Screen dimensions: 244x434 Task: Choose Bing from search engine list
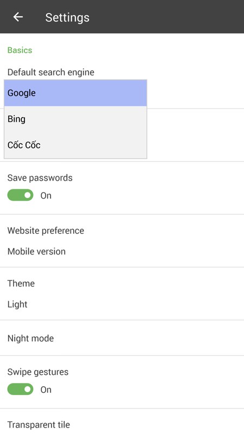click(75, 119)
